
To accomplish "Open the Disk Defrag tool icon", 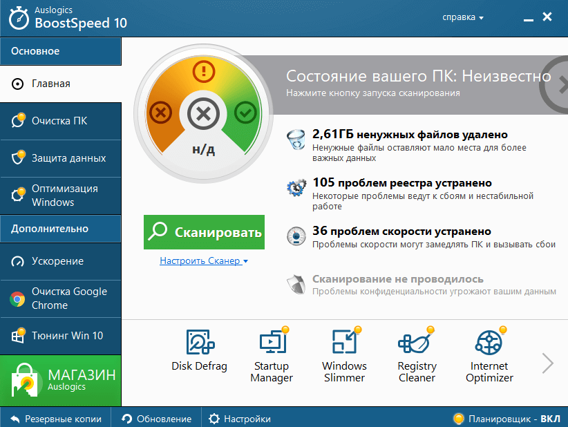I will tap(199, 343).
